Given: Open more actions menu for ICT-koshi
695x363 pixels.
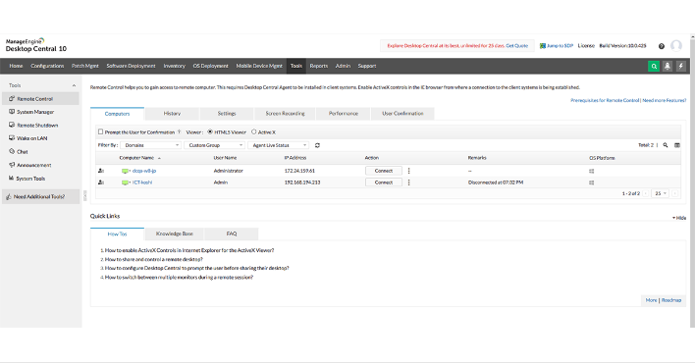Looking at the screenshot, I should point(408,182).
